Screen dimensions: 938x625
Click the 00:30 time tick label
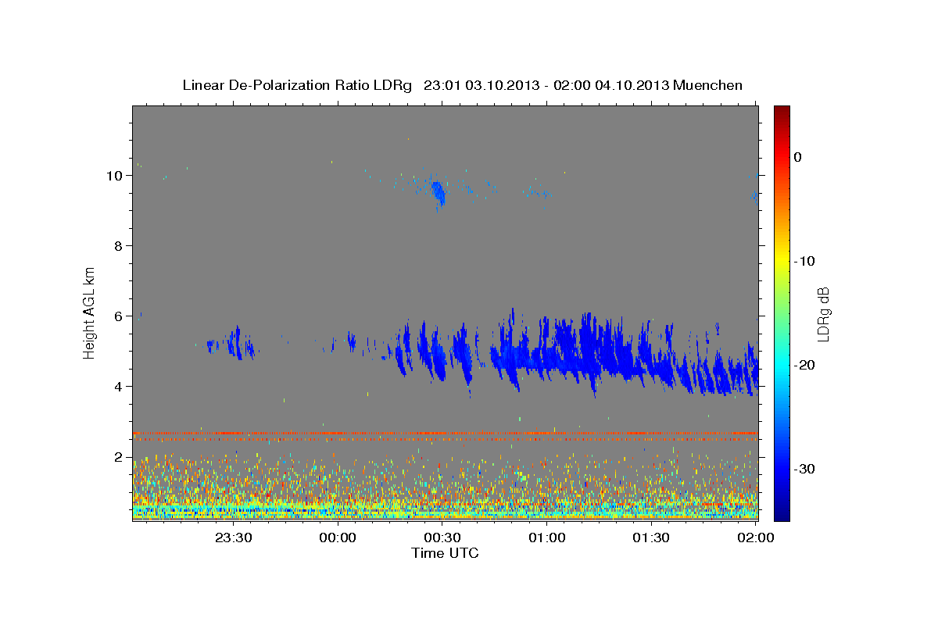tap(442, 537)
